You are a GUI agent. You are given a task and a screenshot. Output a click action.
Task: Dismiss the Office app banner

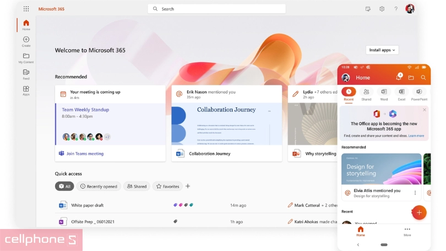coord(425,110)
